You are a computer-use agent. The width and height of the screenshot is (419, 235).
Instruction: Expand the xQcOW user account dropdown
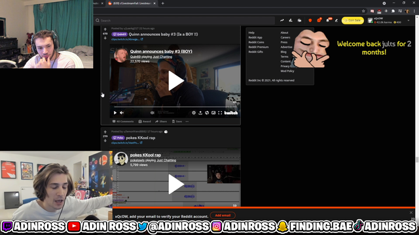[409, 20]
